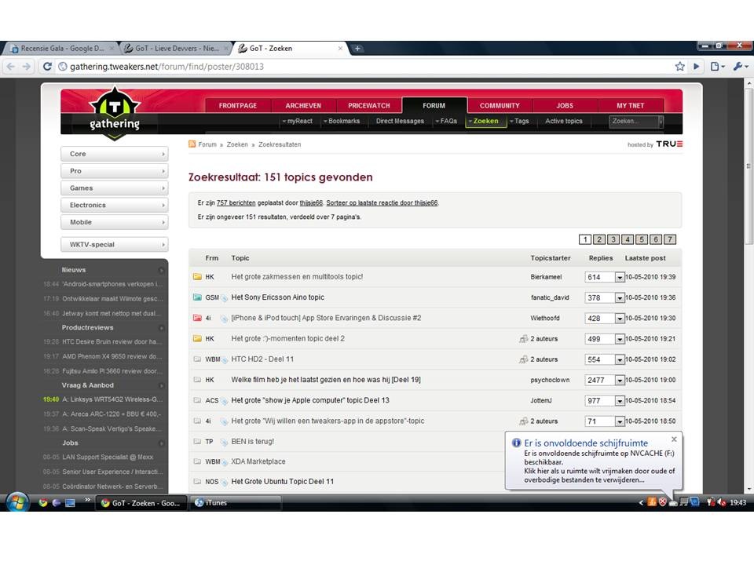
Task: Collapse the Nieuws sidebar section
Action: point(161,270)
